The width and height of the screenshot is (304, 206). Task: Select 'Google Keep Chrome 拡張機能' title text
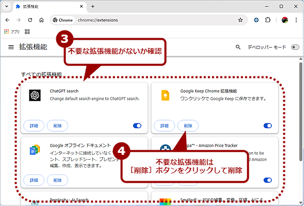pyautogui.click(x=209, y=91)
